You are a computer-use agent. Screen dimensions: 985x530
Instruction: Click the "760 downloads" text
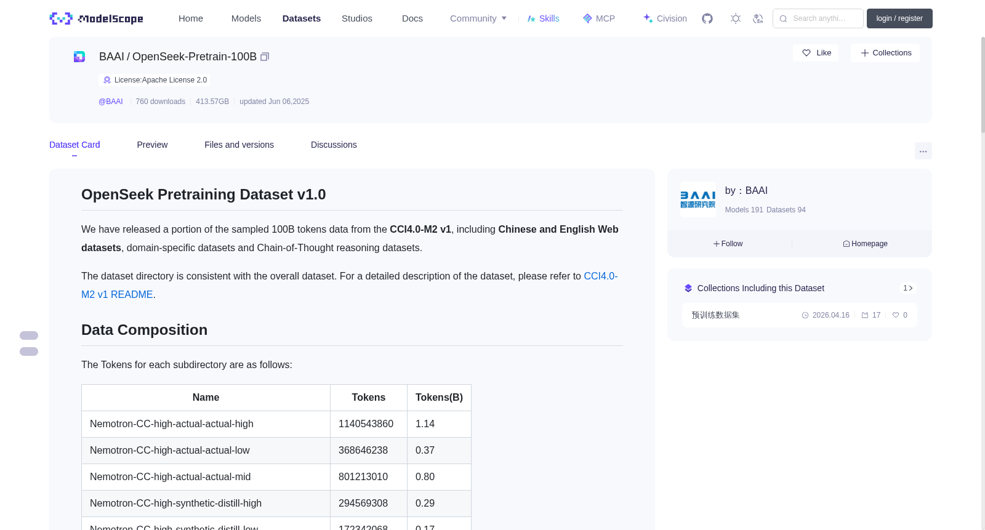(161, 102)
